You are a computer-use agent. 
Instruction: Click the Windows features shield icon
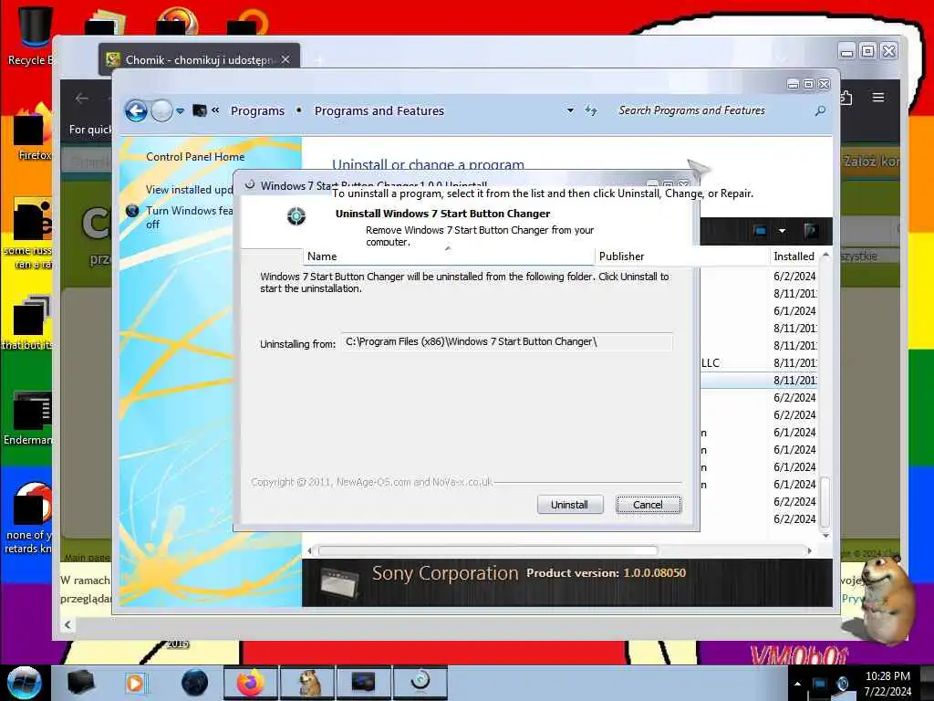(132, 211)
